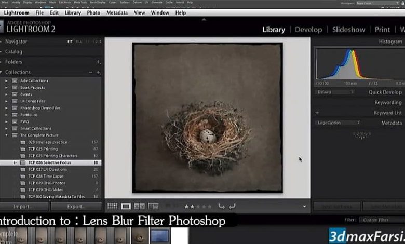Expand the Metadata panel

pyautogui.click(x=392, y=123)
